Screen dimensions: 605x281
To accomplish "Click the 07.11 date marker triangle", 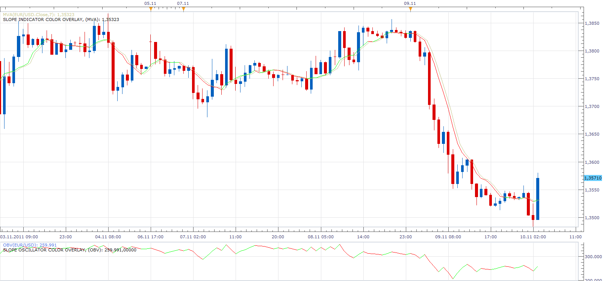I will click(183, 9).
